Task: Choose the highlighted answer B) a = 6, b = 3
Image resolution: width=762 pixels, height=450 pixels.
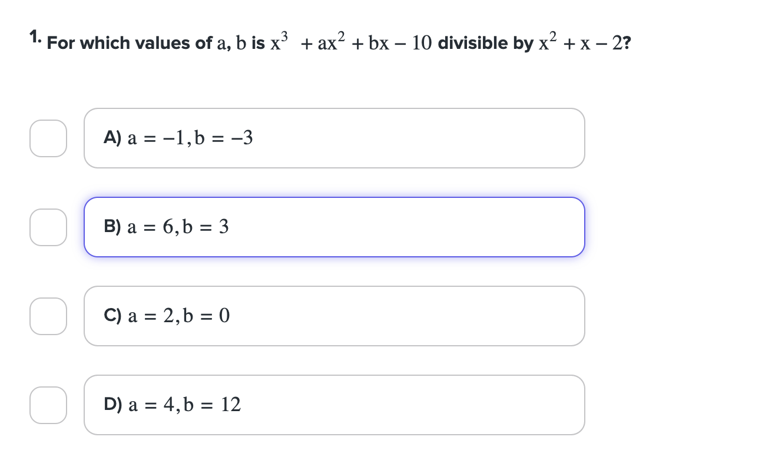Action: pos(334,227)
